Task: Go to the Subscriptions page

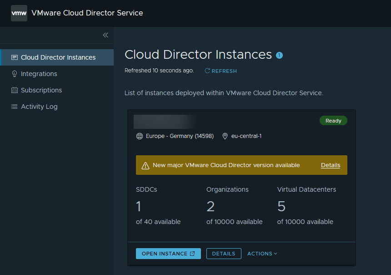Action: point(41,90)
